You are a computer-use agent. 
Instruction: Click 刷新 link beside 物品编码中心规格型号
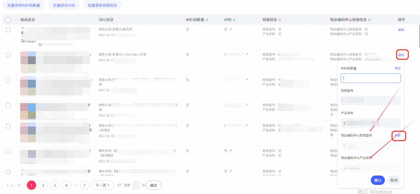(x=398, y=135)
